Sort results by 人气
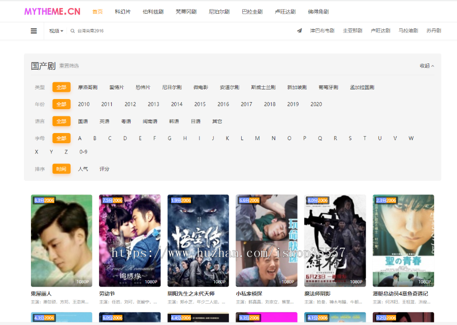457x325 pixels. tap(83, 169)
